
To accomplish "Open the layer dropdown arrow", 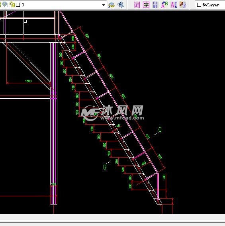I will (104, 5).
